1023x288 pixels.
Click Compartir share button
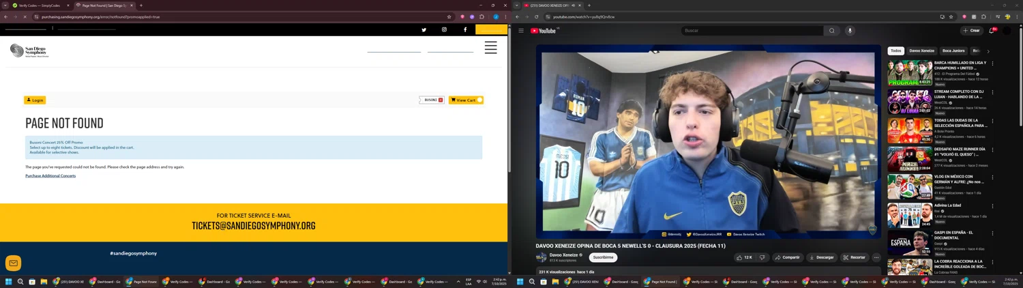(x=787, y=257)
